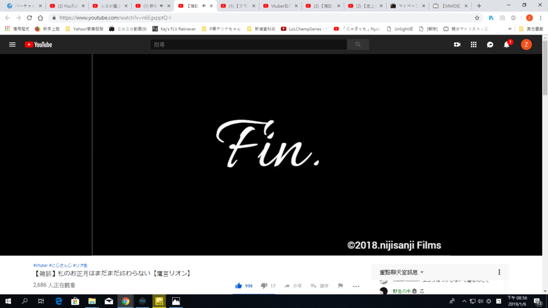Open the Photos app on taskbar

click(176, 301)
